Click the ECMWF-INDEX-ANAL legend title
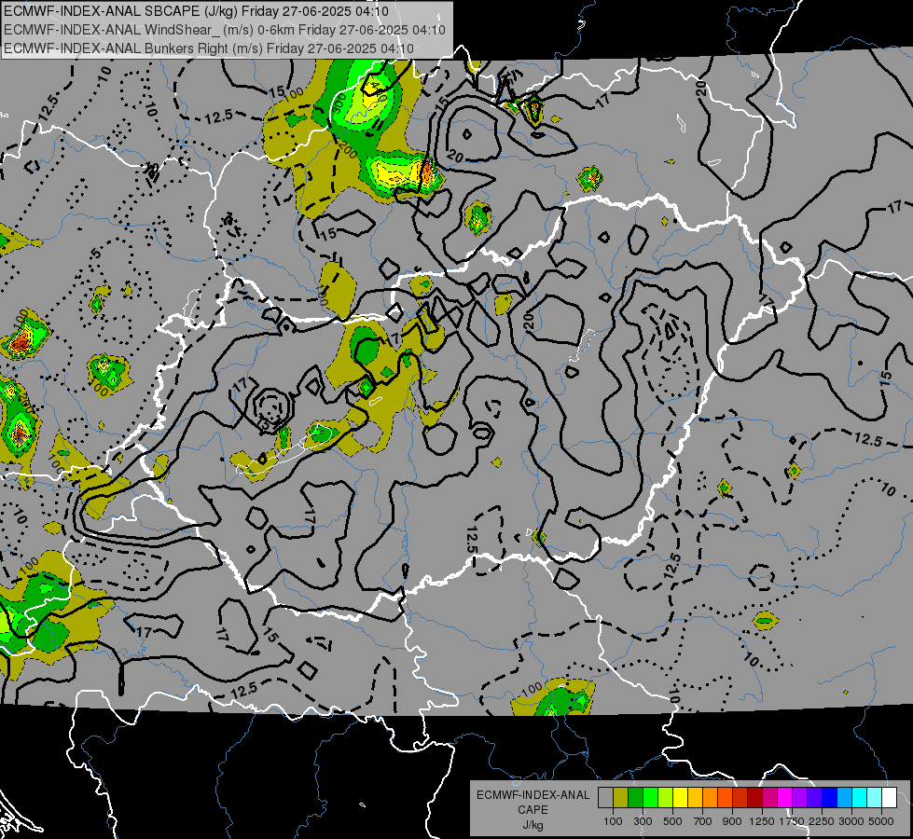The height and width of the screenshot is (839, 913). click(x=533, y=795)
